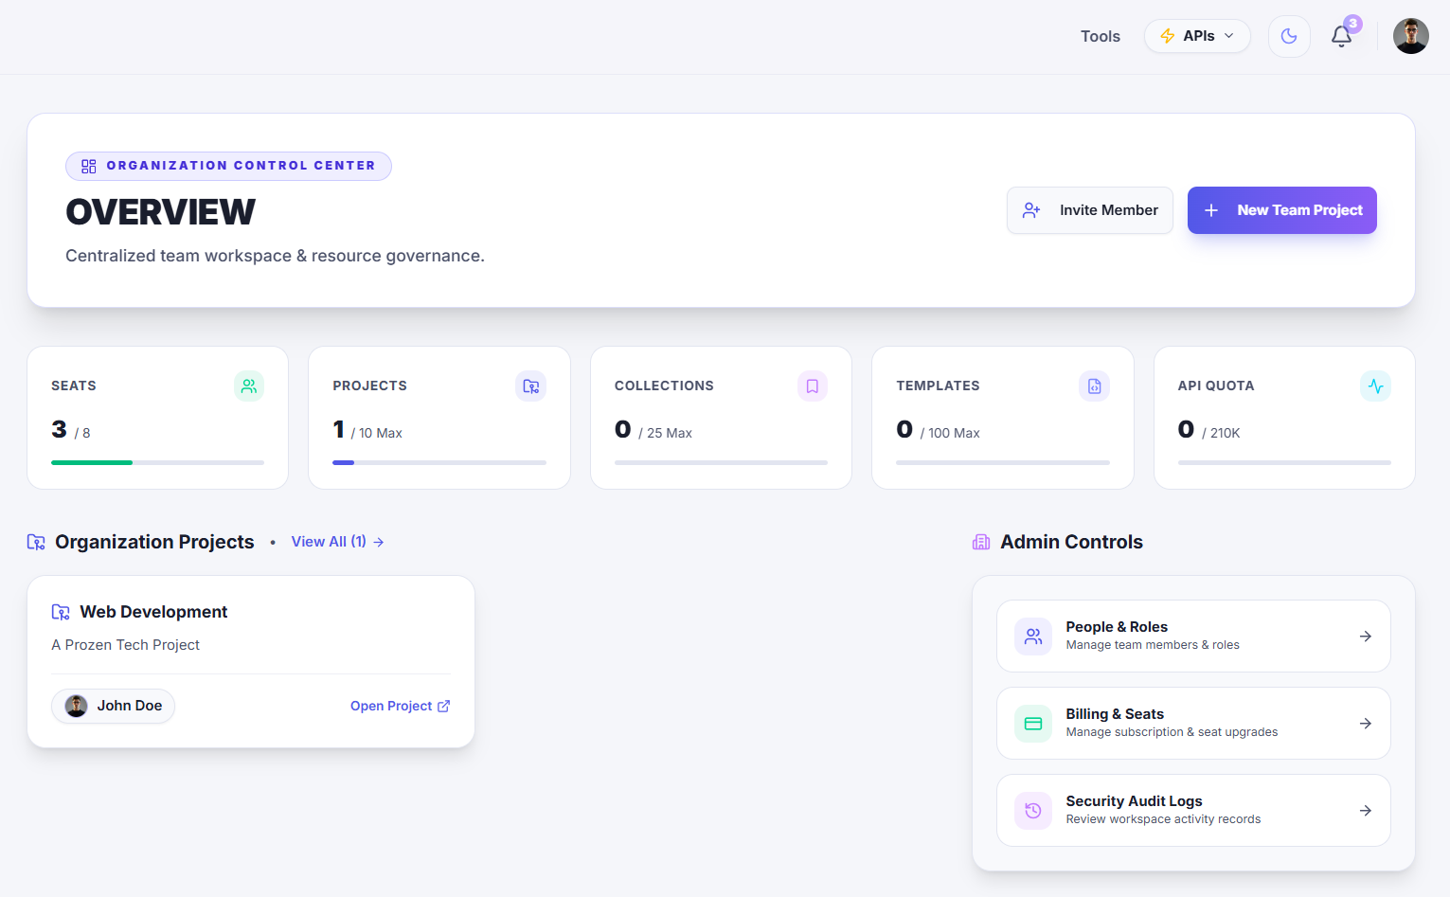The width and height of the screenshot is (1450, 897).
Task: Click the Projects usage progress bar
Action: (x=439, y=462)
